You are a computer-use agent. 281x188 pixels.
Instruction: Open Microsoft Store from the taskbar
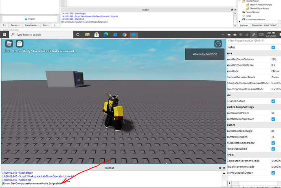point(97,35)
